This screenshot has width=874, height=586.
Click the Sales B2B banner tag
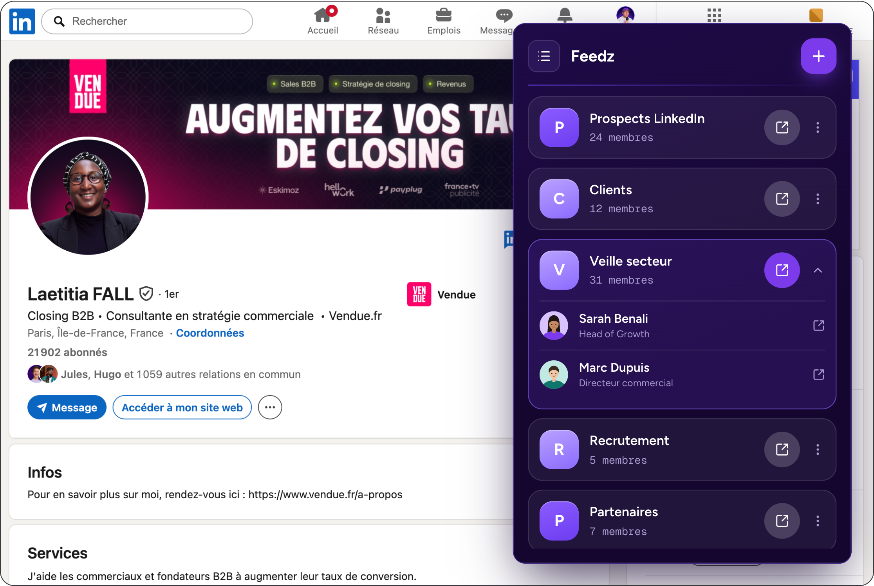295,84
